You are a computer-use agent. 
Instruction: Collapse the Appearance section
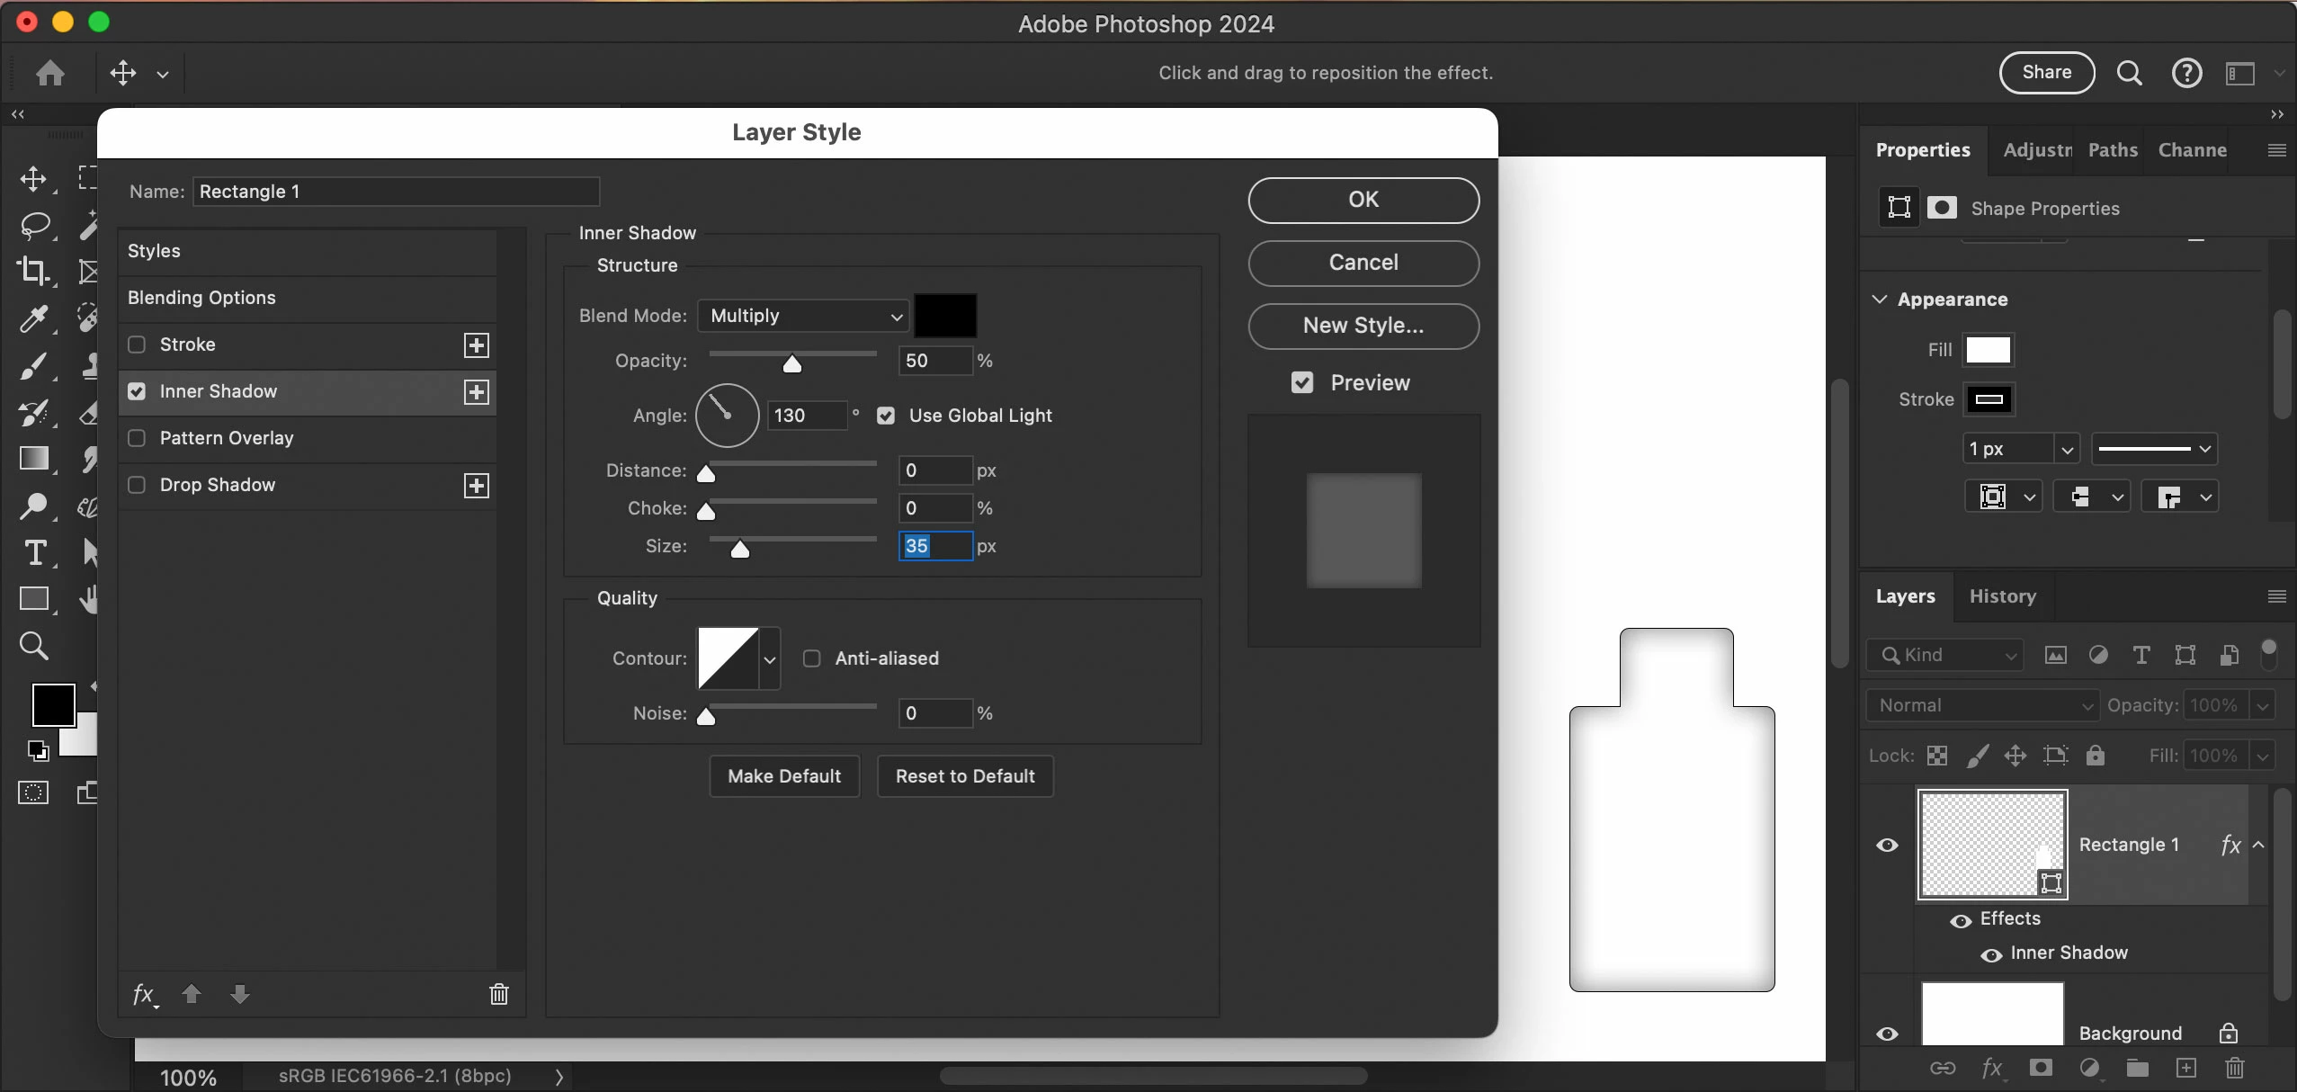tap(1880, 300)
